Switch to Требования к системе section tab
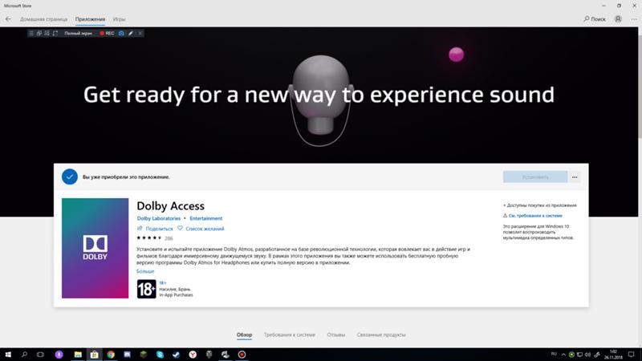Image resolution: width=642 pixels, height=361 pixels. pyautogui.click(x=290, y=335)
